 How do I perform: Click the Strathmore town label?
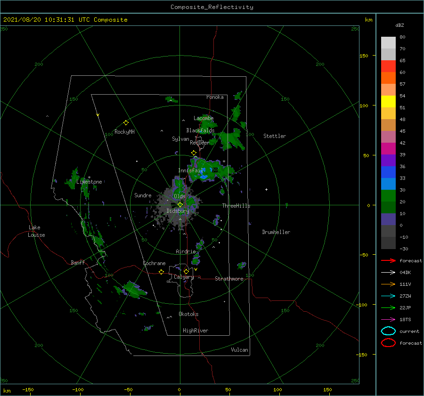[x=229, y=279]
